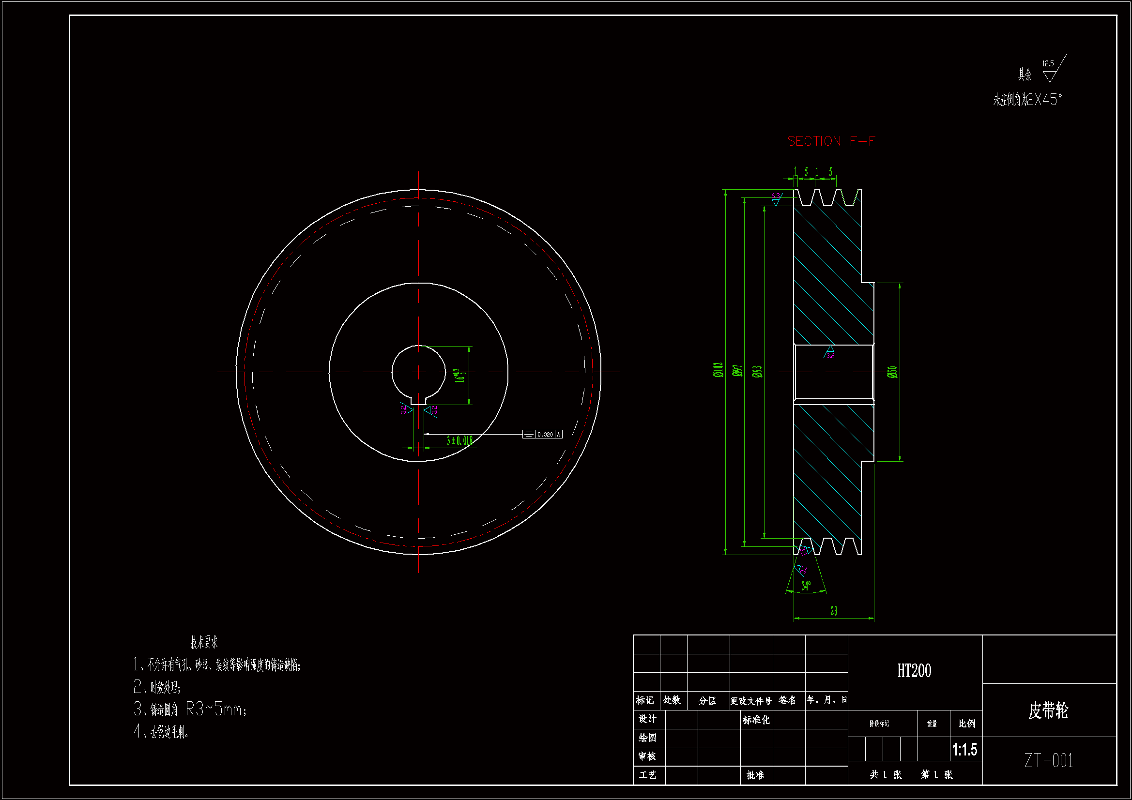This screenshot has height=800, width=1132.
Task: Click the Ø102 diameter dimension
Action: (x=718, y=370)
